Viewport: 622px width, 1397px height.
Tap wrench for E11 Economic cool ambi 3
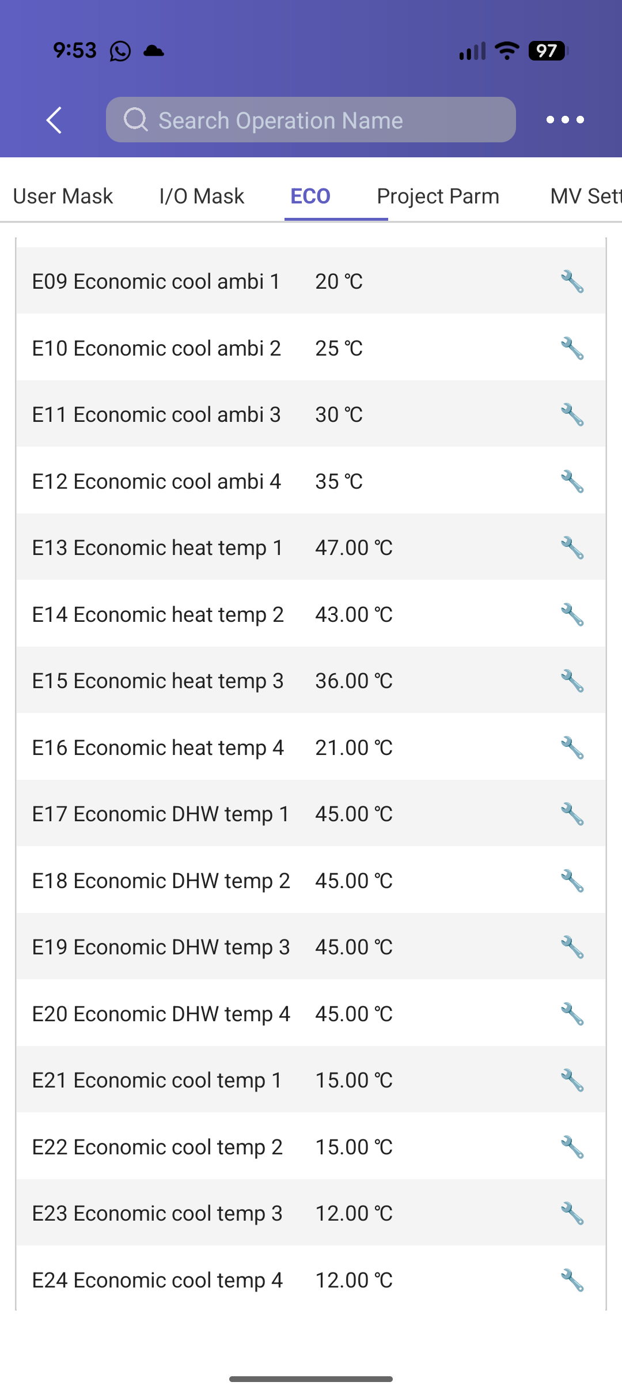coord(572,415)
